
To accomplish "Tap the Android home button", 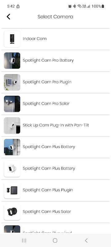I will click(55, 241).
